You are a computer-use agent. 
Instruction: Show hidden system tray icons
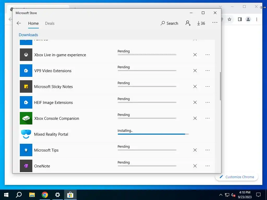click(x=221, y=195)
